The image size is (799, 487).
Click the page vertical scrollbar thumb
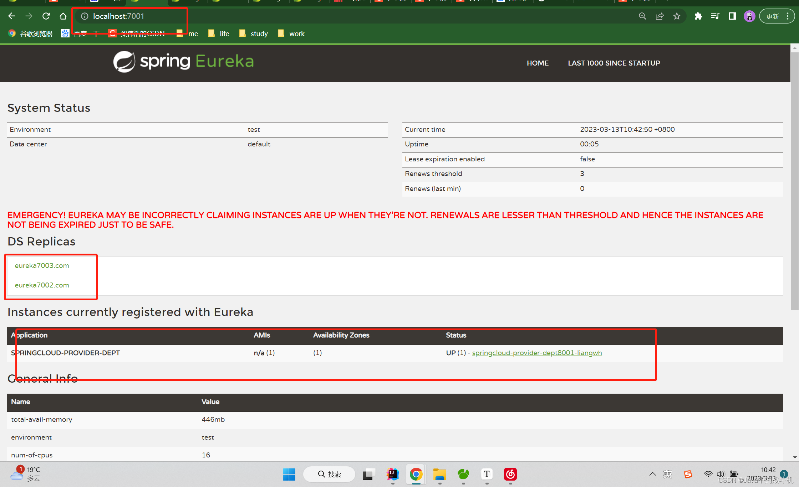pyautogui.click(x=795, y=181)
